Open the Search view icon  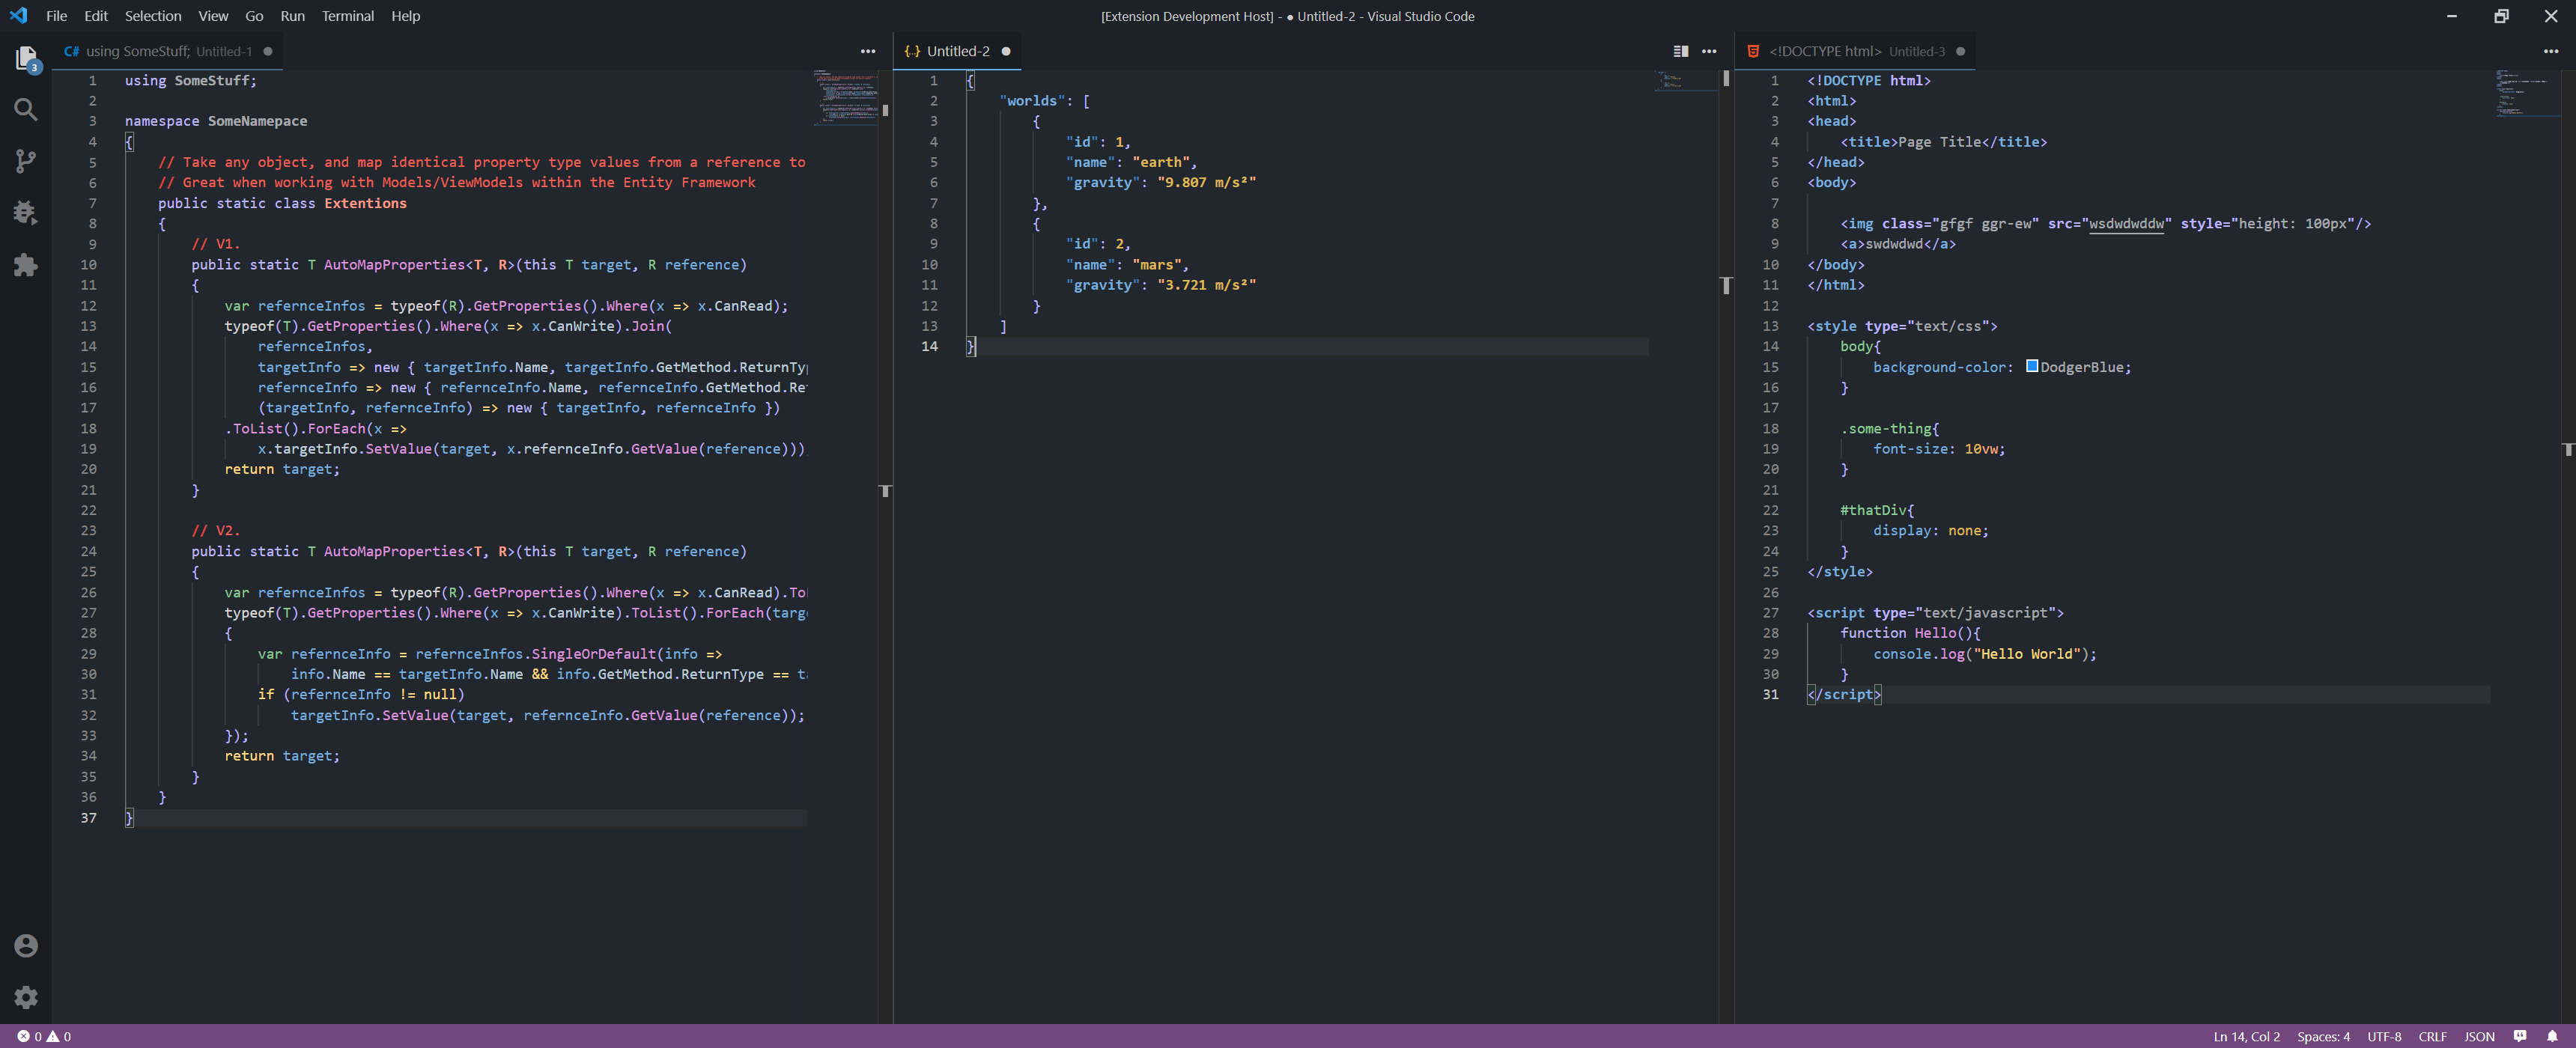click(x=26, y=110)
